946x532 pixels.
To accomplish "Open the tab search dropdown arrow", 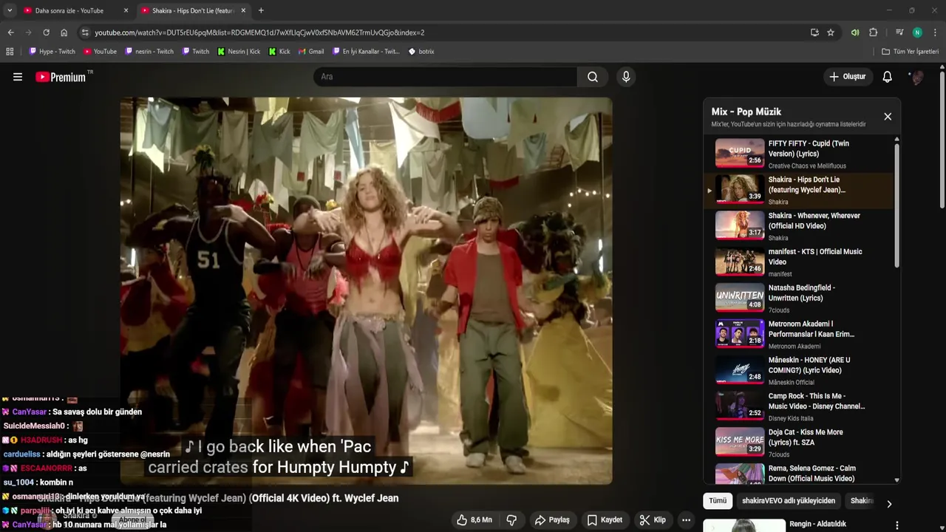I will [10, 10].
